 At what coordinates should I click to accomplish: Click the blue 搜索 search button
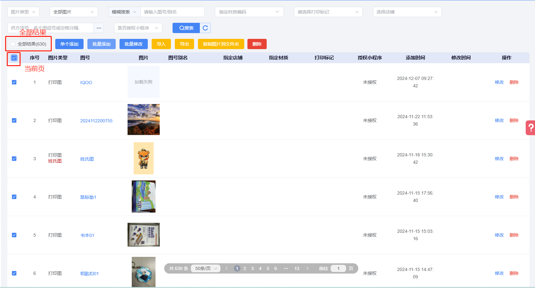click(186, 28)
